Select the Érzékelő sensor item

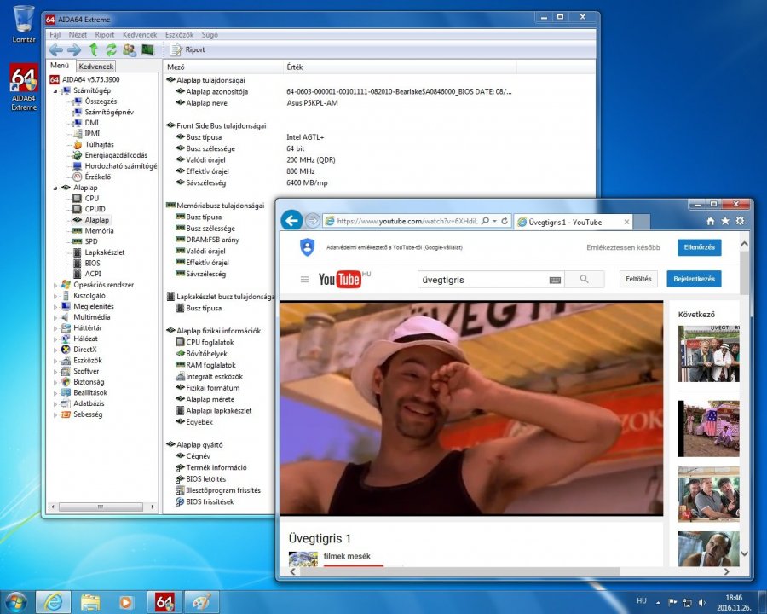coord(98,177)
